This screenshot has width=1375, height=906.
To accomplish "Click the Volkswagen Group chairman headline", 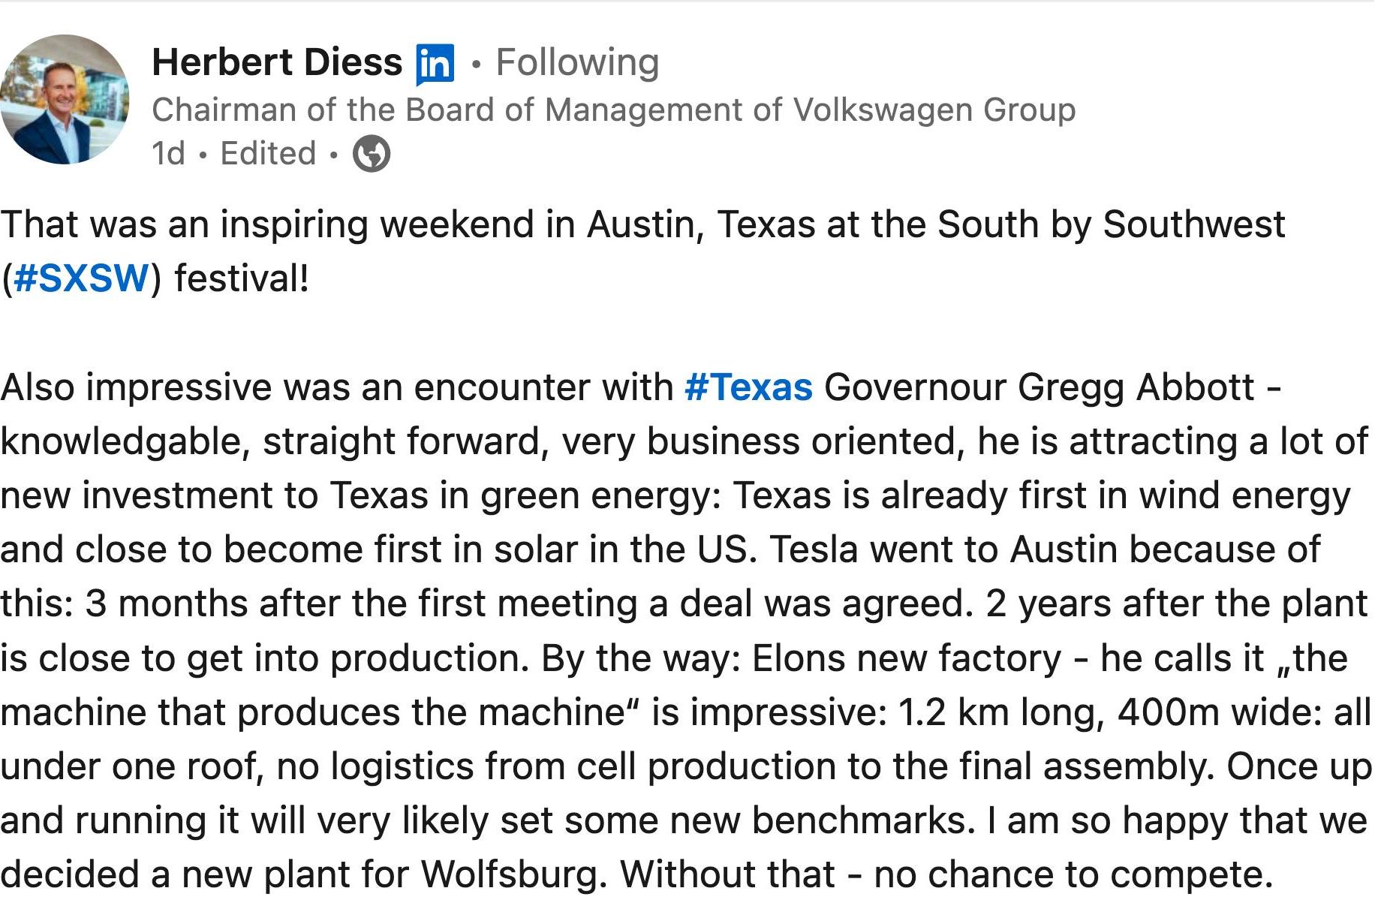I will coord(613,110).
